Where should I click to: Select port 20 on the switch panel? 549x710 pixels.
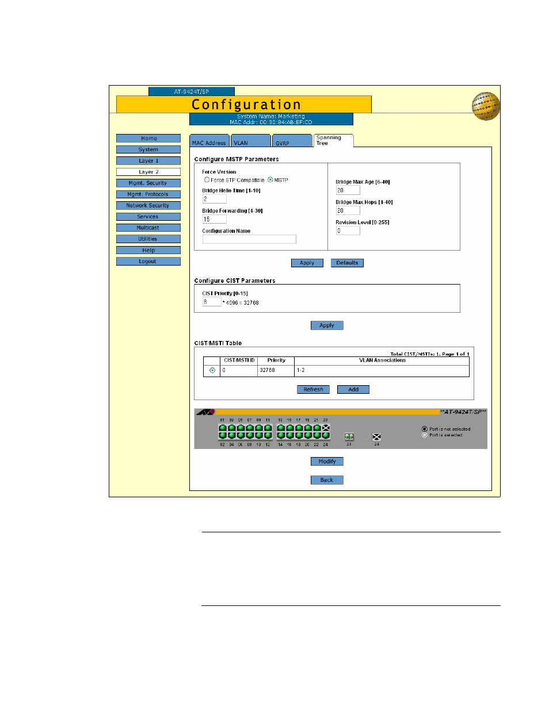[308, 435]
